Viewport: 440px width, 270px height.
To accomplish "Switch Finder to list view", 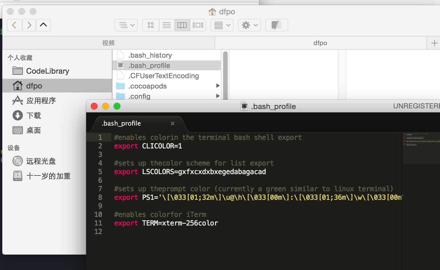I will tap(167, 25).
